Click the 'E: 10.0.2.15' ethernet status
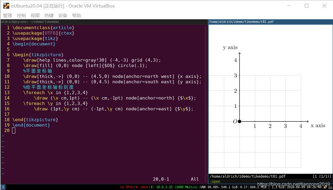 [x=174, y=187]
